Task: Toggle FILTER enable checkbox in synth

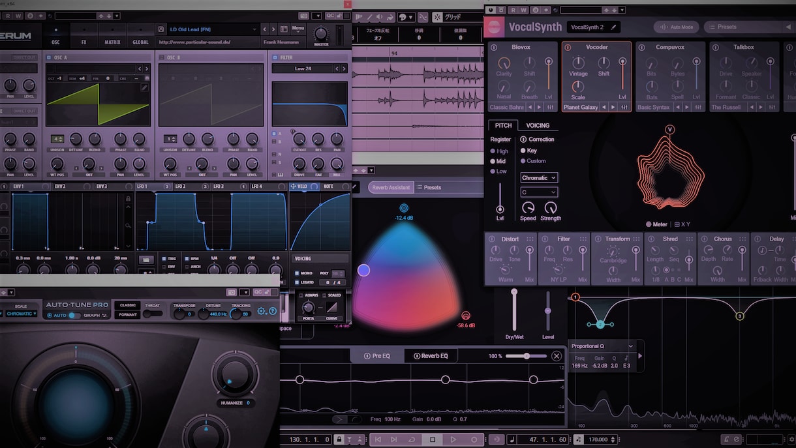Action: 275,57
